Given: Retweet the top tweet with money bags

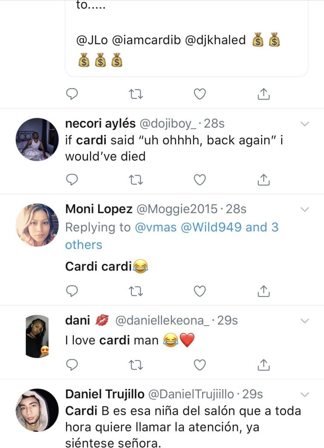Looking at the screenshot, I should pyautogui.click(x=136, y=94).
